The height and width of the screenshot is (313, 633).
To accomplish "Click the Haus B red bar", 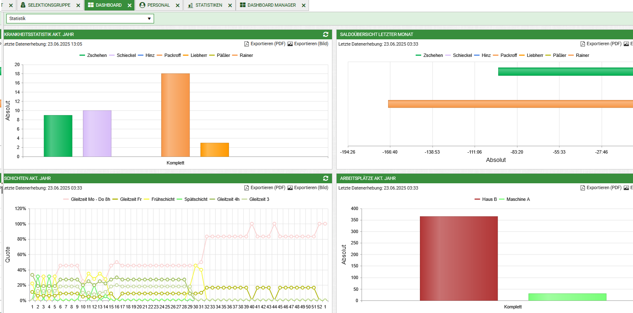I will pyautogui.click(x=459, y=258).
